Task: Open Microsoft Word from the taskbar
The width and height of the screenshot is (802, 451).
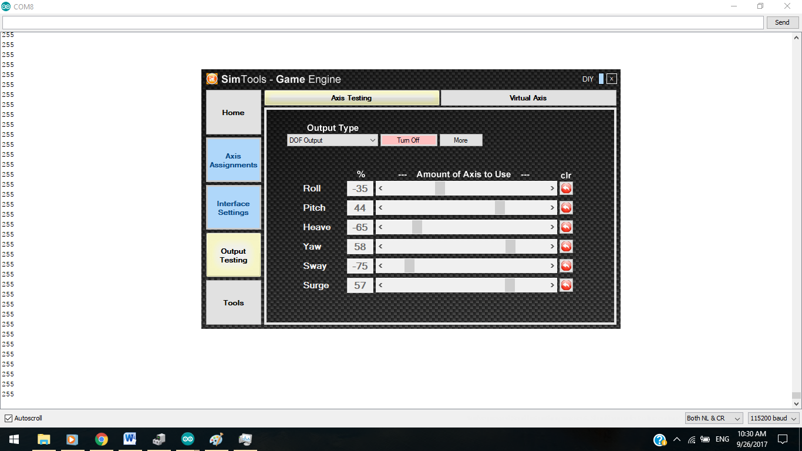Action: pos(130,439)
